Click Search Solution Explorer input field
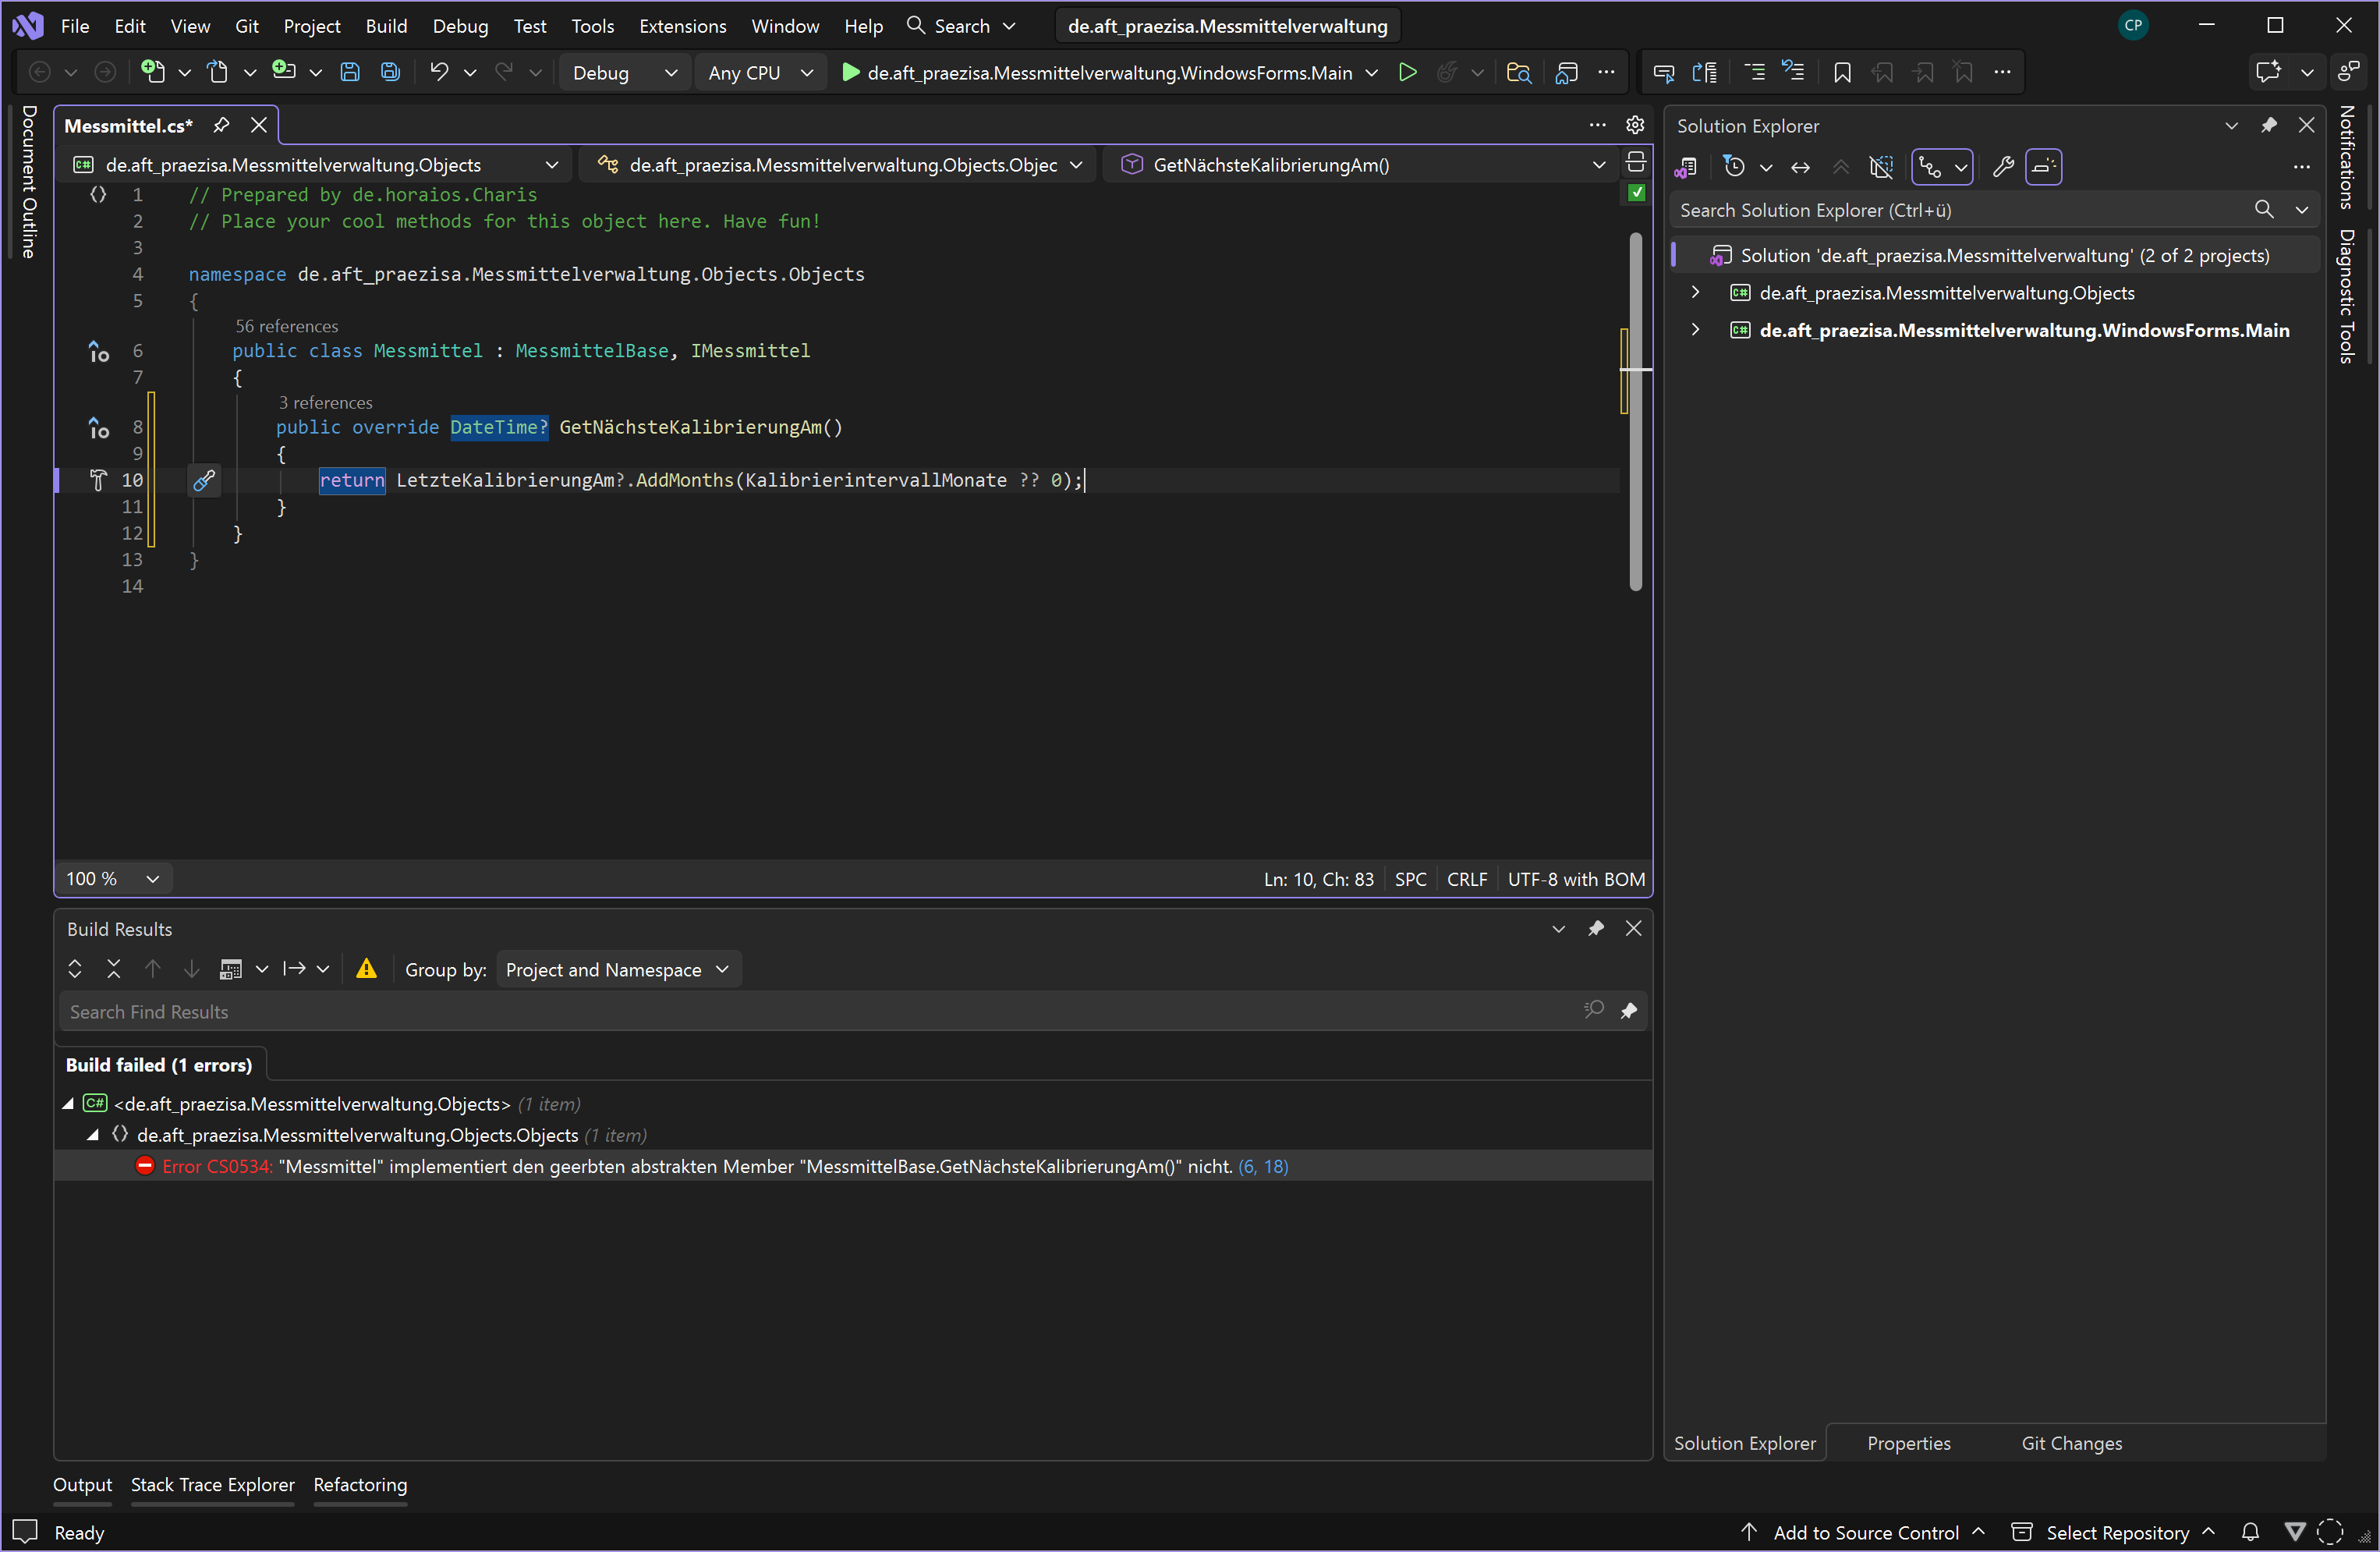This screenshot has height=1552, width=2380. 1960,210
